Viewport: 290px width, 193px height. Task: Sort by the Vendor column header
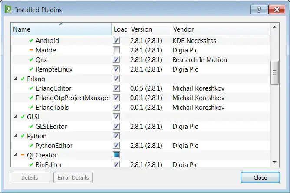pos(220,29)
